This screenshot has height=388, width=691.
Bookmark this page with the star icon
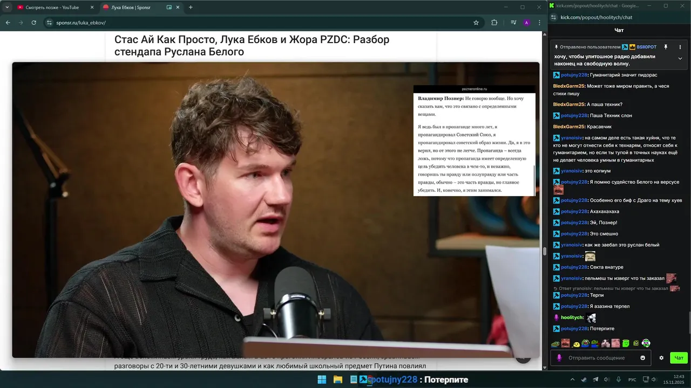coord(476,23)
